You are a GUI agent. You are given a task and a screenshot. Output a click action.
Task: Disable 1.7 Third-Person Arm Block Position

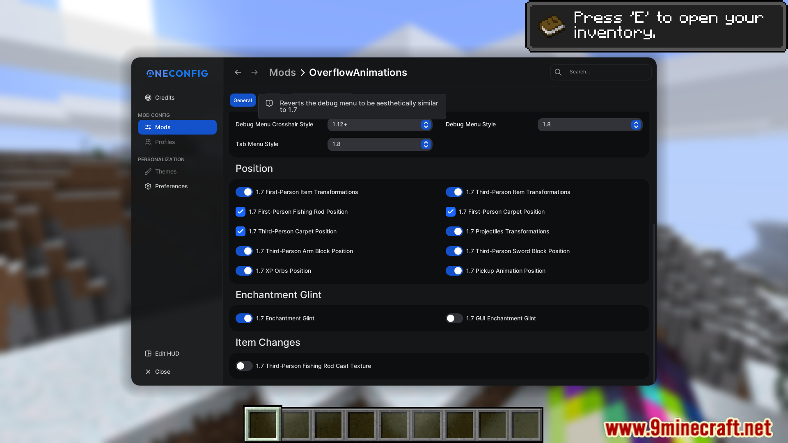pos(244,251)
